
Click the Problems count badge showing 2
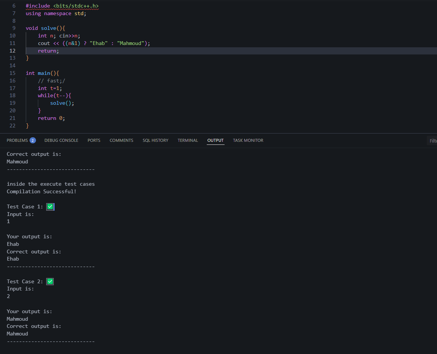(33, 141)
